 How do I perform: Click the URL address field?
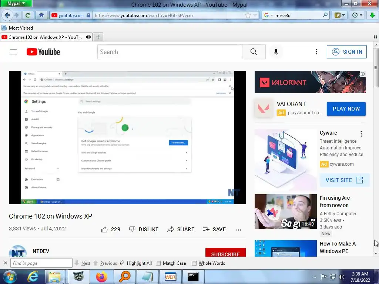tap(169, 15)
